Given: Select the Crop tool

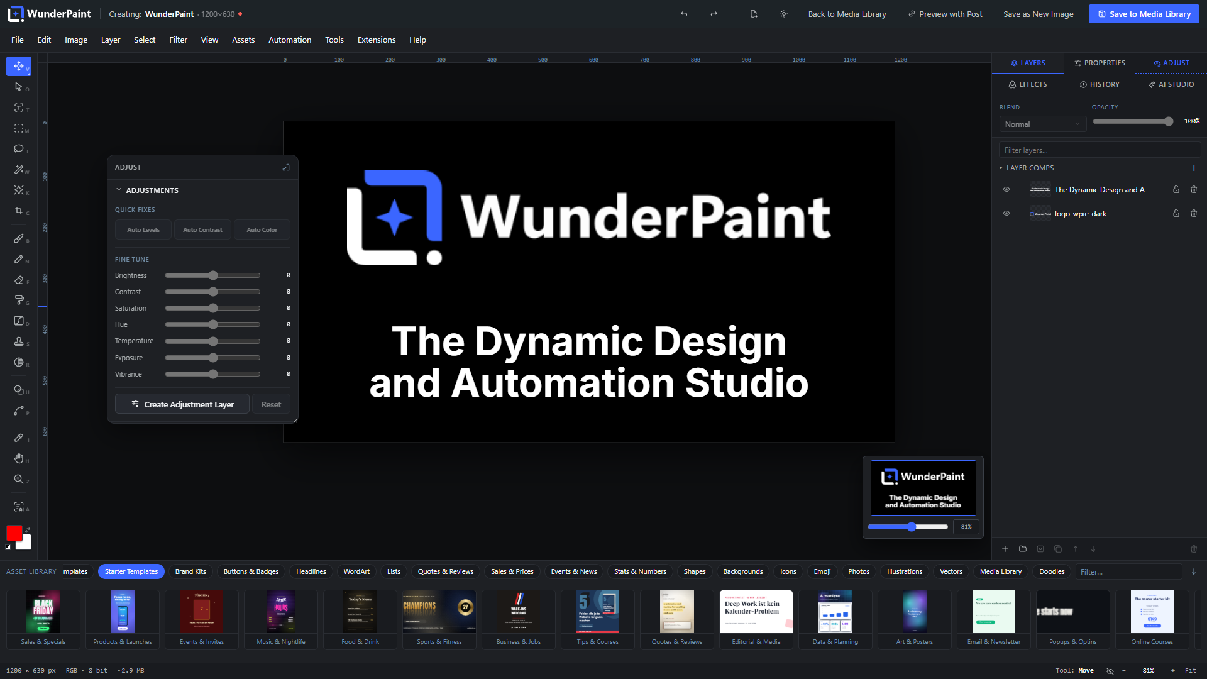Looking at the screenshot, I should [19, 211].
